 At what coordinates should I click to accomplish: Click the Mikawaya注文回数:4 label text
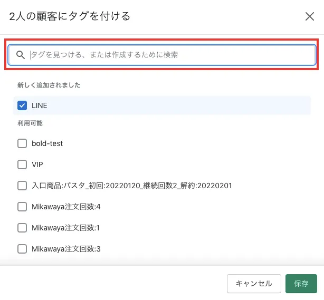click(x=66, y=207)
